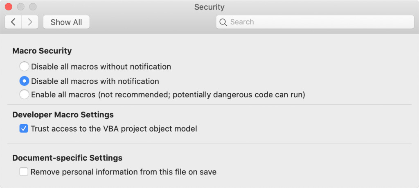Click the magnifying glass search icon
This screenshot has width=419, height=188.
point(223,22)
